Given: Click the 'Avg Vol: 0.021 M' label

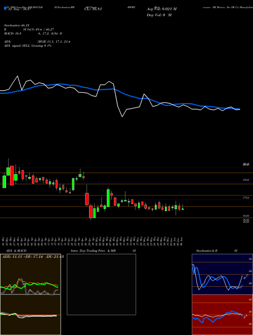Looking at the screenshot, I should click(x=161, y=9).
